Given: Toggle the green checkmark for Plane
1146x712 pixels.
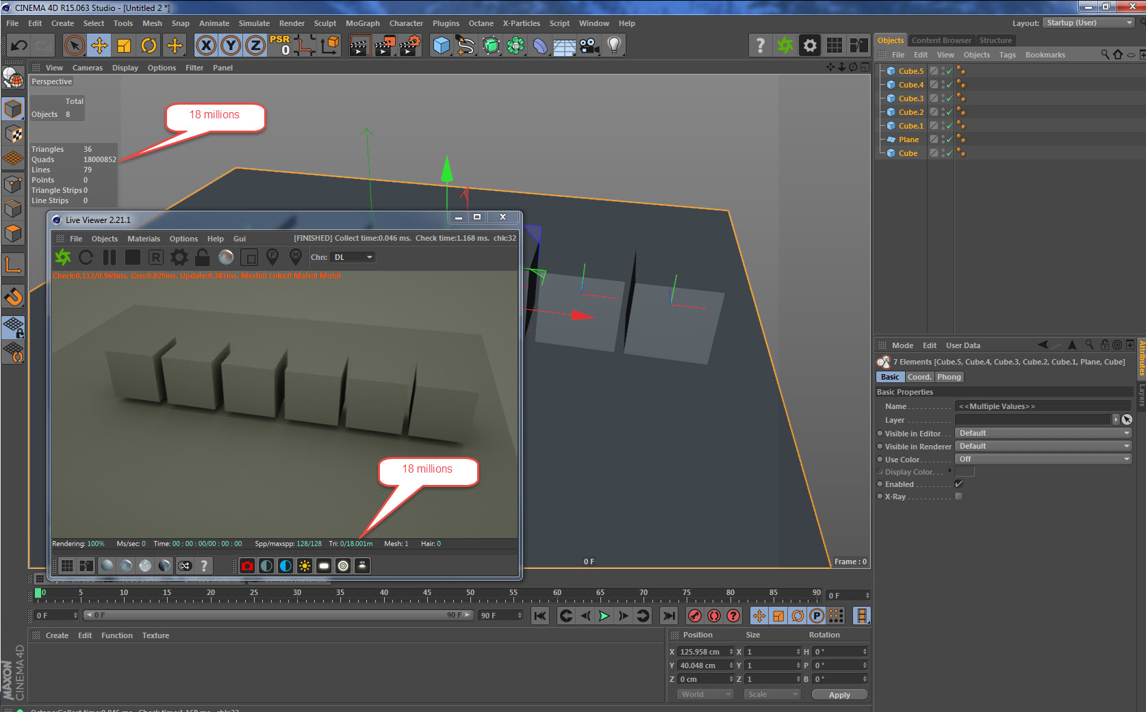Looking at the screenshot, I should coord(950,140).
